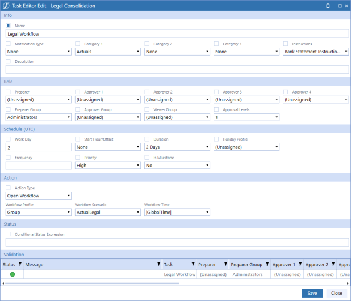Filter the Status column in Validation
This screenshot has height=301, width=351.
[20, 264]
